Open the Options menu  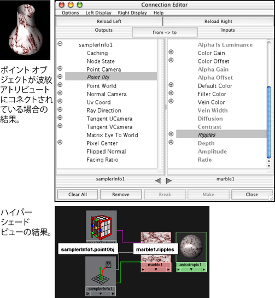[x=71, y=13]
